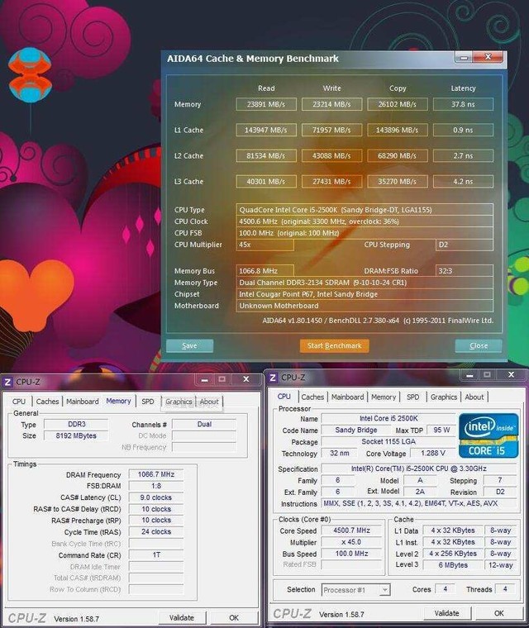Click CPU Multiplier field showing 45x
529x628 pixels.
pos(264,245)
